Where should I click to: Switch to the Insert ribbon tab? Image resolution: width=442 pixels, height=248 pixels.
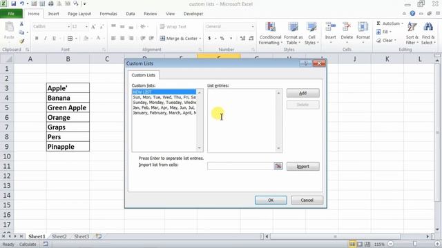(53, 14)
